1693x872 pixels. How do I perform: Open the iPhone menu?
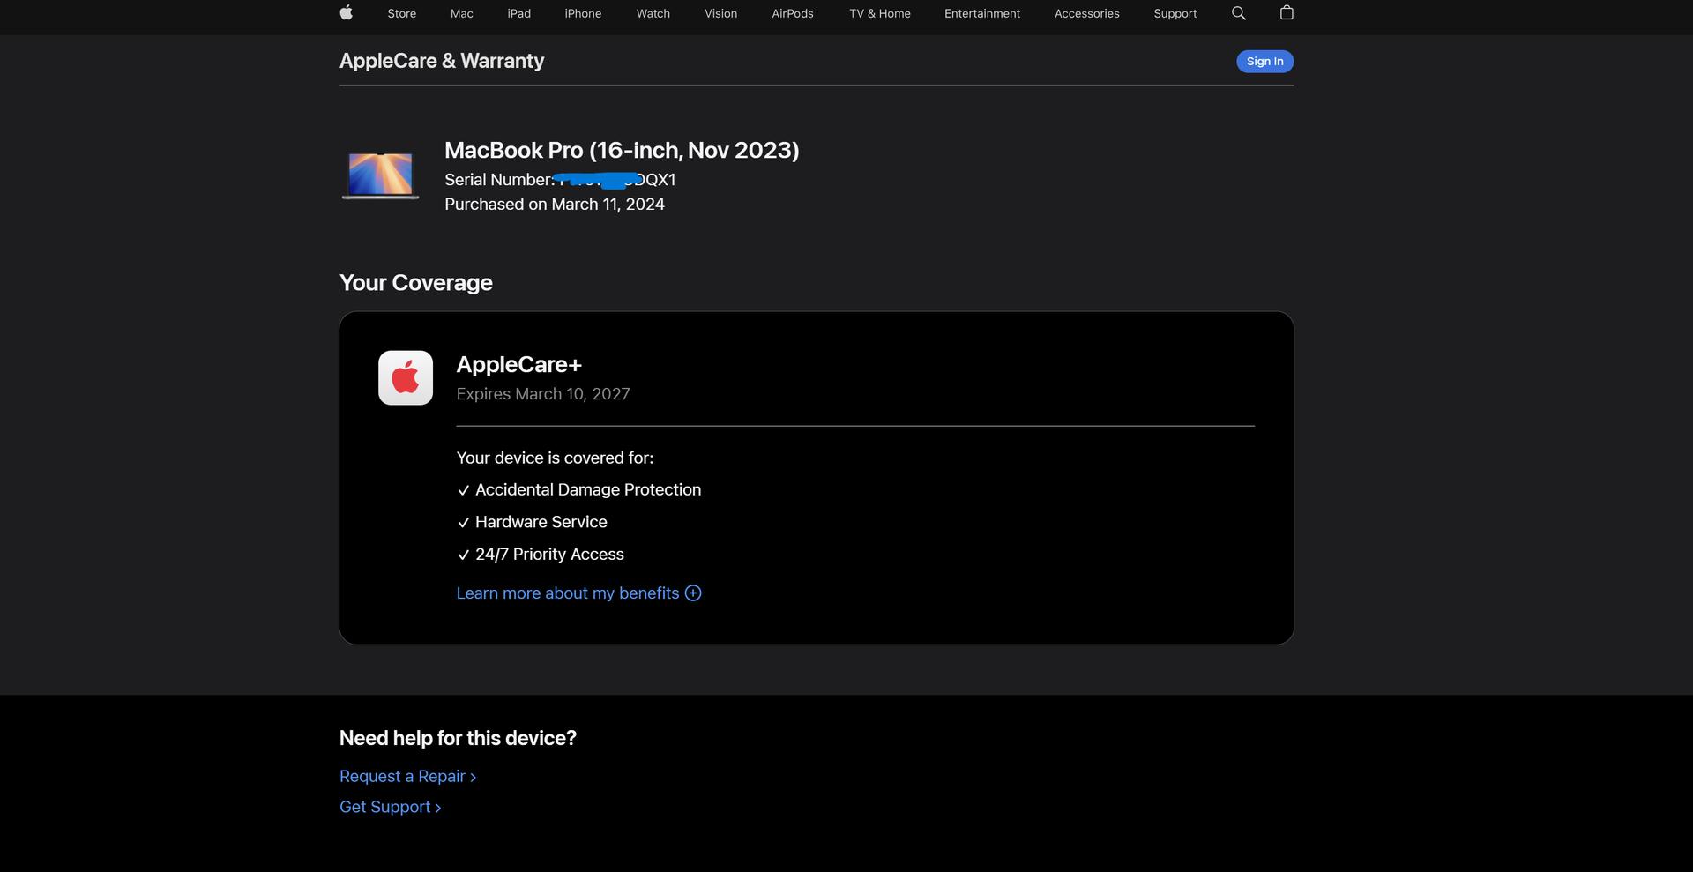point(583,13)
